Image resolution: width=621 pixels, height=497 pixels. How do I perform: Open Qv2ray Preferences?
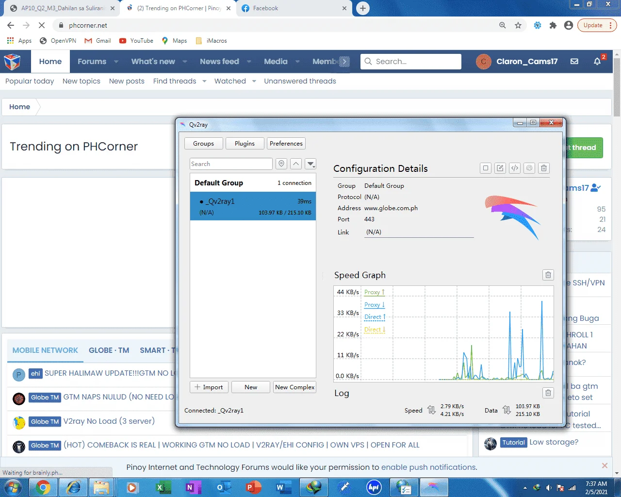click(286, 144)
